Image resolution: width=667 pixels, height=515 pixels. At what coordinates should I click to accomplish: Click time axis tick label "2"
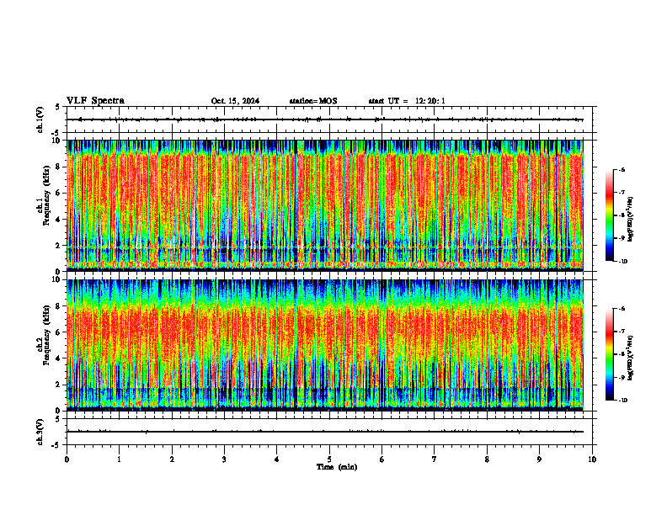[172, 459]
